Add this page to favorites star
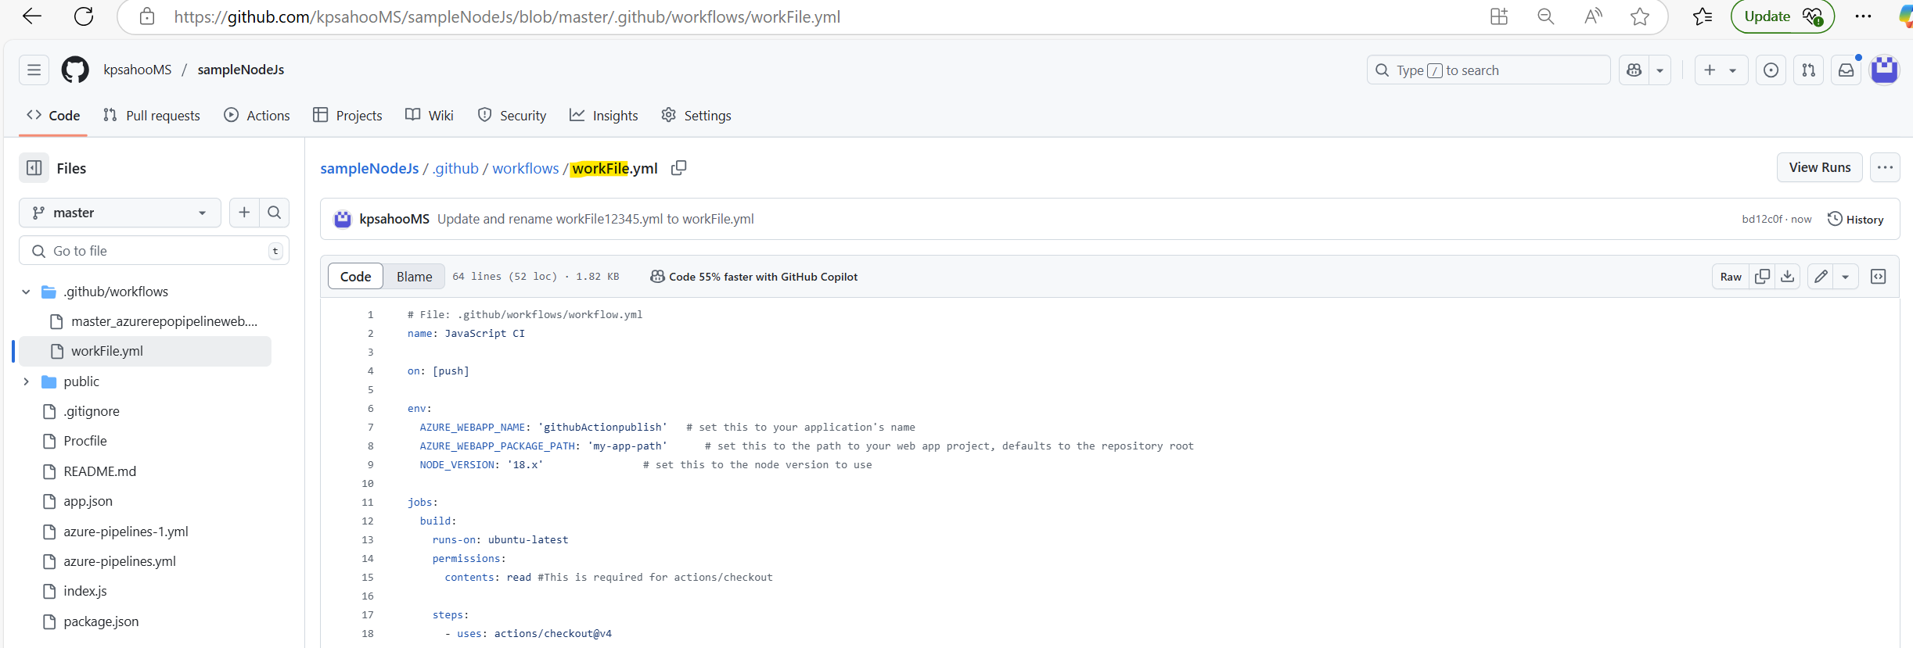This screenshot has height=648, width=1913. (1640, 16)
